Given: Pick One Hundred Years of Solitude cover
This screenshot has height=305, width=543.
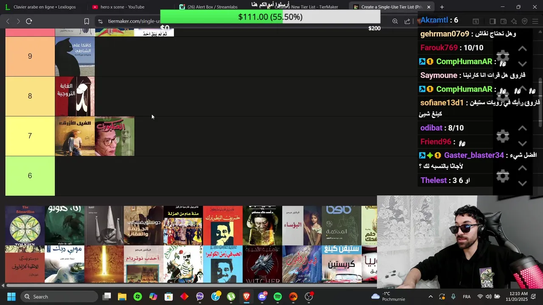Looking at the screenshot, I should coord(183,225).
